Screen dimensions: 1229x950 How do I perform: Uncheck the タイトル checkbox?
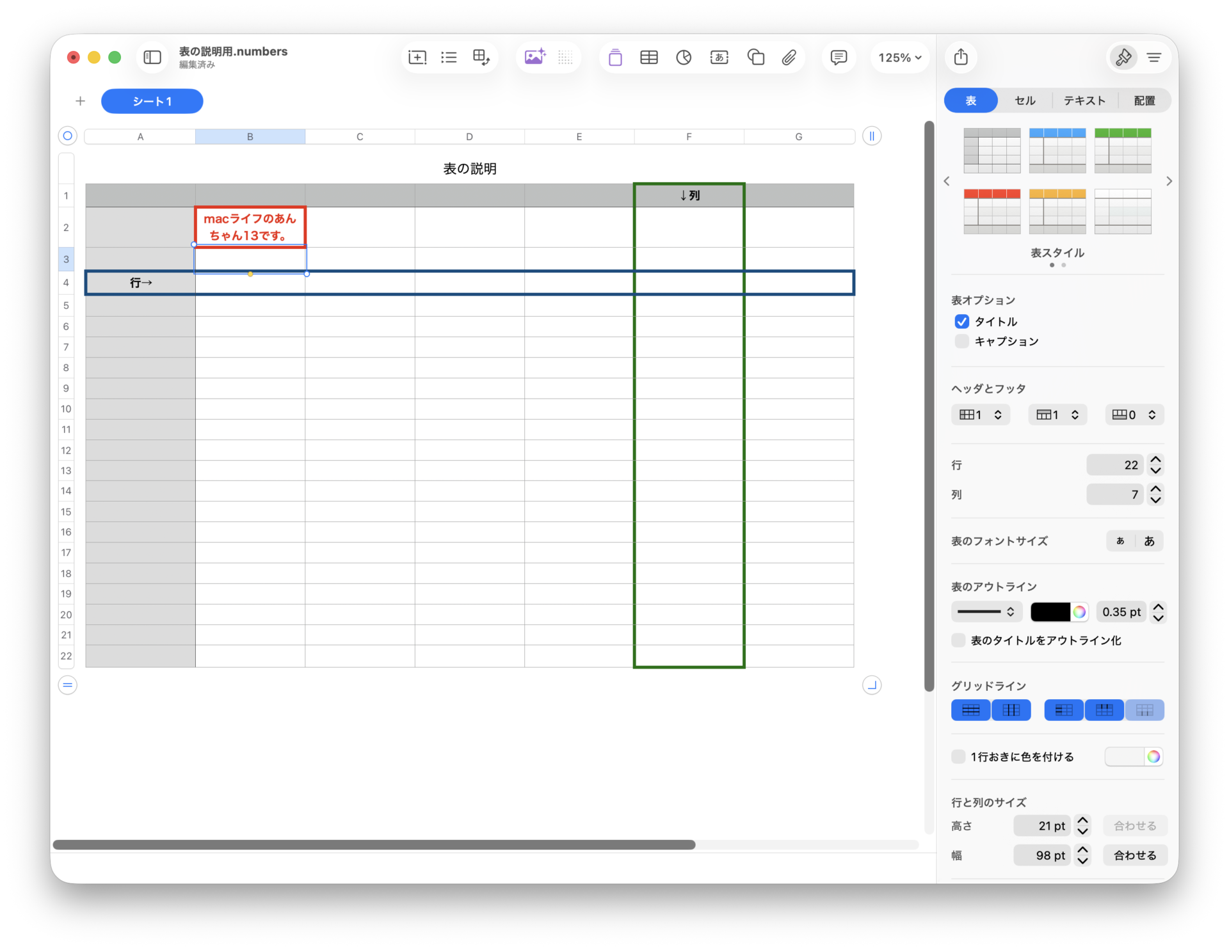coord(961,321)
